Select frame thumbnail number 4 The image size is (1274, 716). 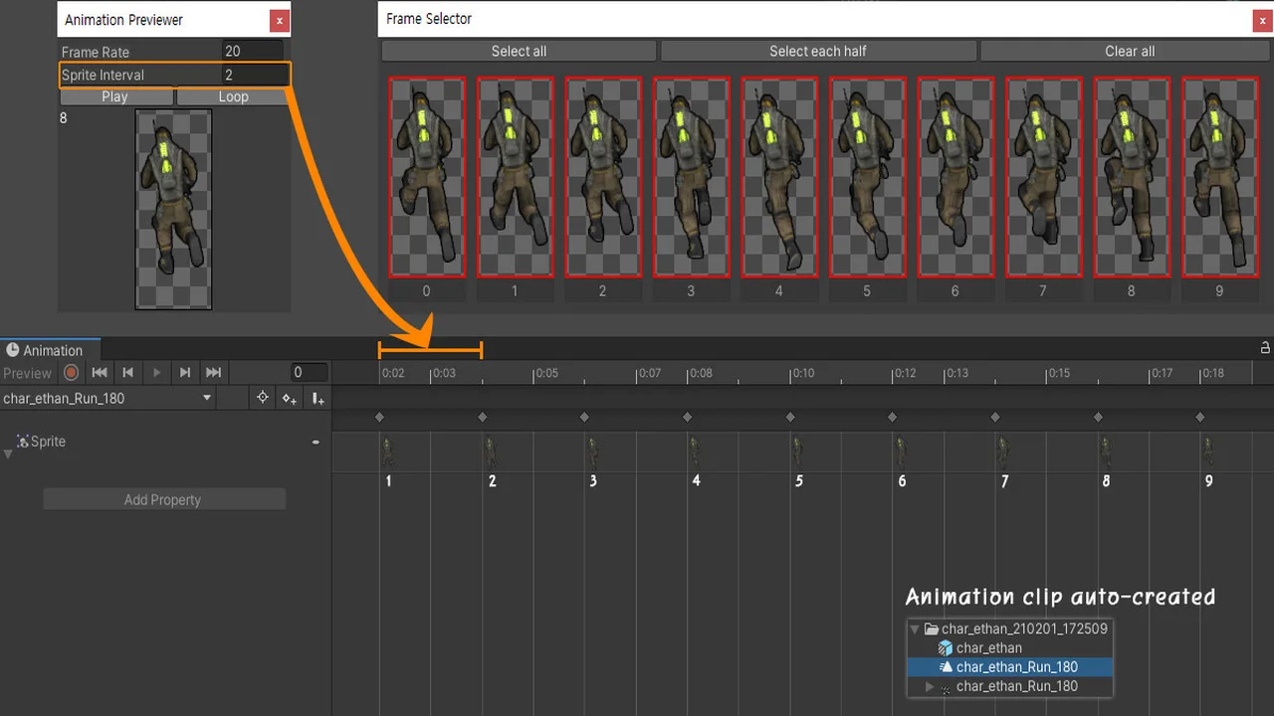tap(778, 177)
